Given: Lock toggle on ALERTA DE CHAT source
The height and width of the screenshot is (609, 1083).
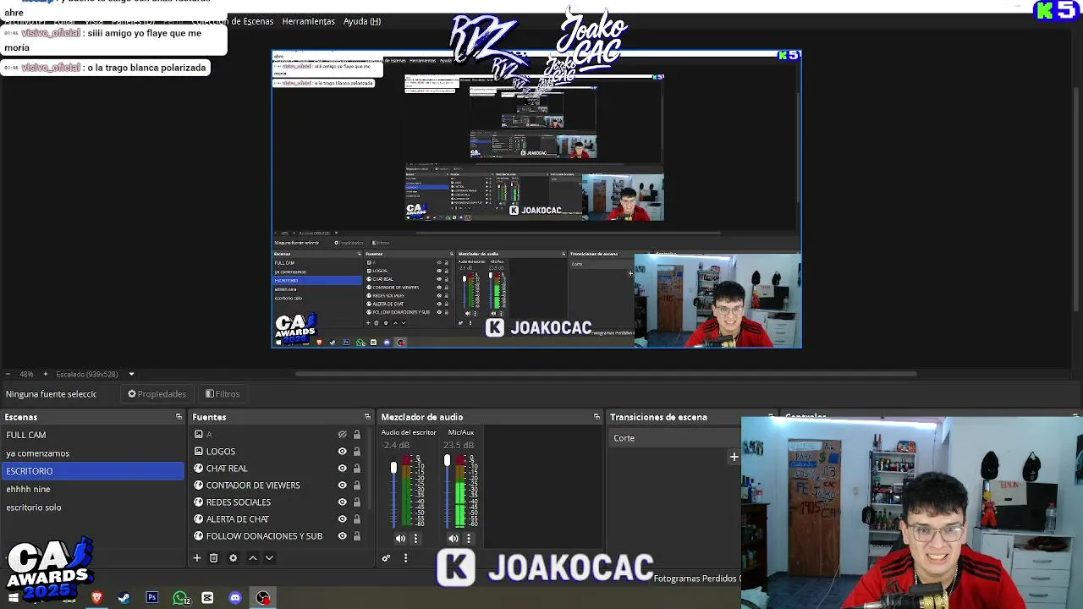Looking at the screenshot, I should (356, 519).
